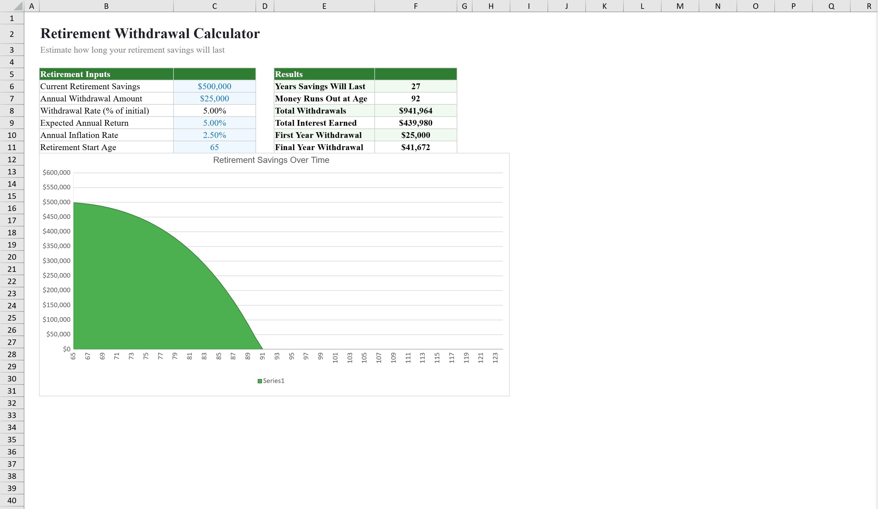Click the Expected Annual Return input cell
Viewport: 878px width, 509px height.
(214, 123)
